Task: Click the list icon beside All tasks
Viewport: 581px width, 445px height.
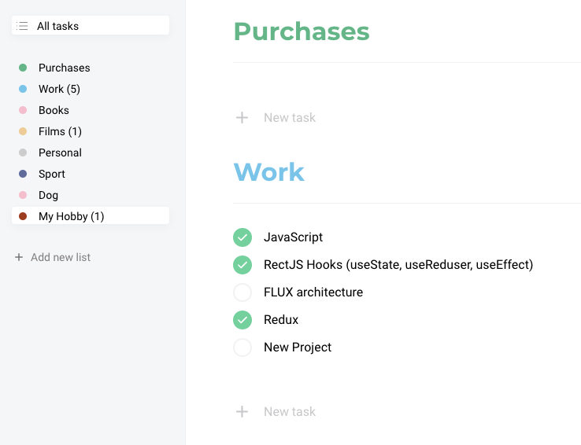Action: (22, 26)
